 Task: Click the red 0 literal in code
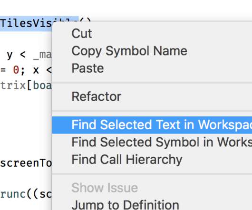(16, 70)
